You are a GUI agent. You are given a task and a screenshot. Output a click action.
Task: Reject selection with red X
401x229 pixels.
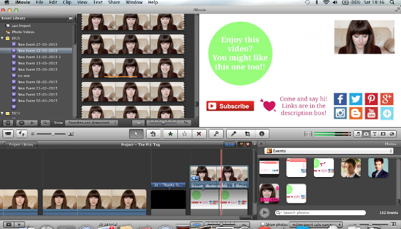coord(199,134)
